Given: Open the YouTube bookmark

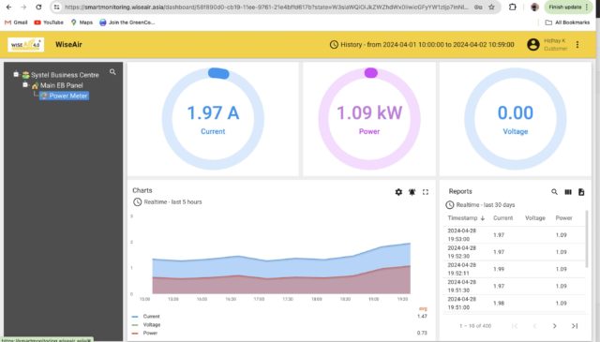Looking at the screenshot, I should [49, 22].
